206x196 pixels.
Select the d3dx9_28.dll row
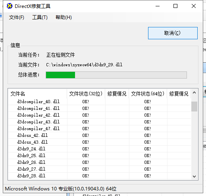point(100,176)
